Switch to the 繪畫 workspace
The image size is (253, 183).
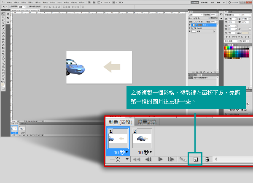(218, 3)
